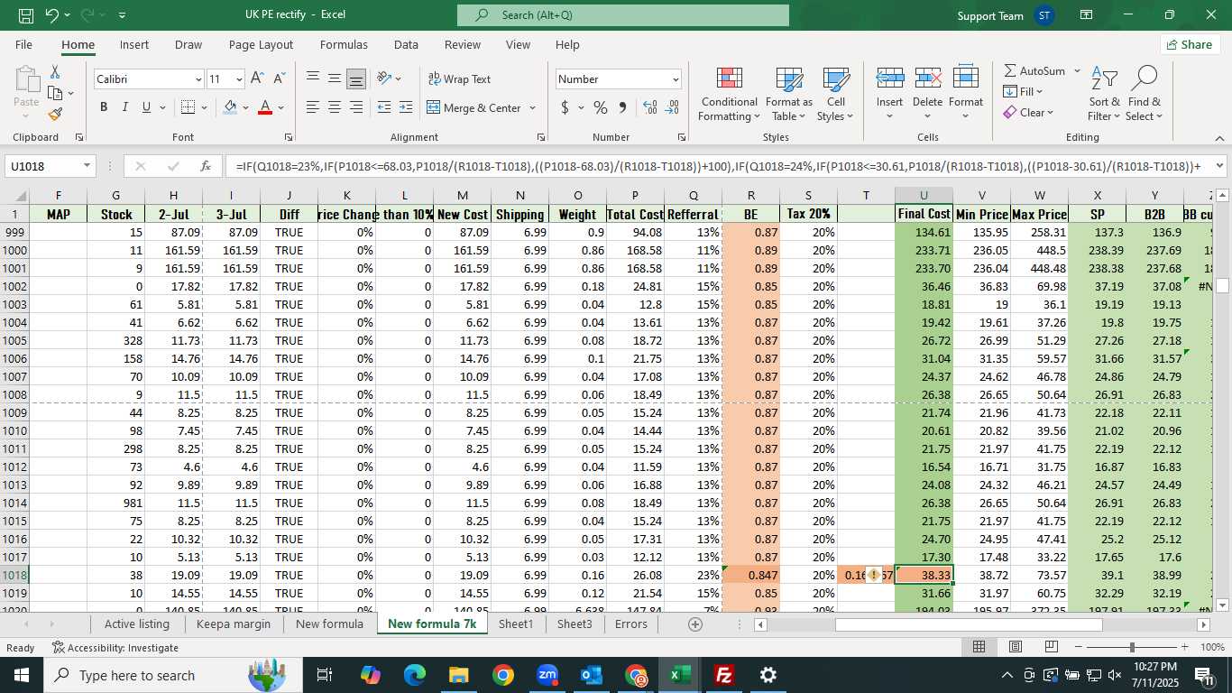
Task: Add a new sheet with plus icon
Action: coord(695,624)
